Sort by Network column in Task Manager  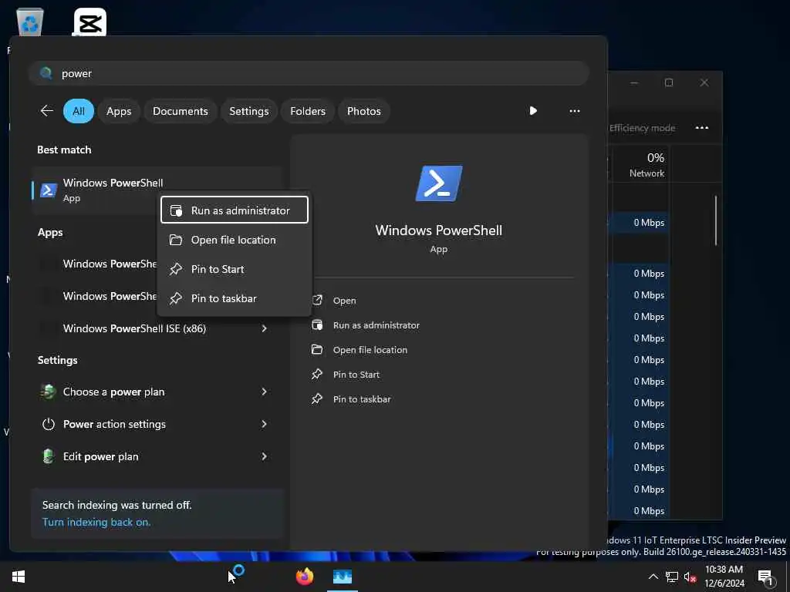tap(647, 166)
